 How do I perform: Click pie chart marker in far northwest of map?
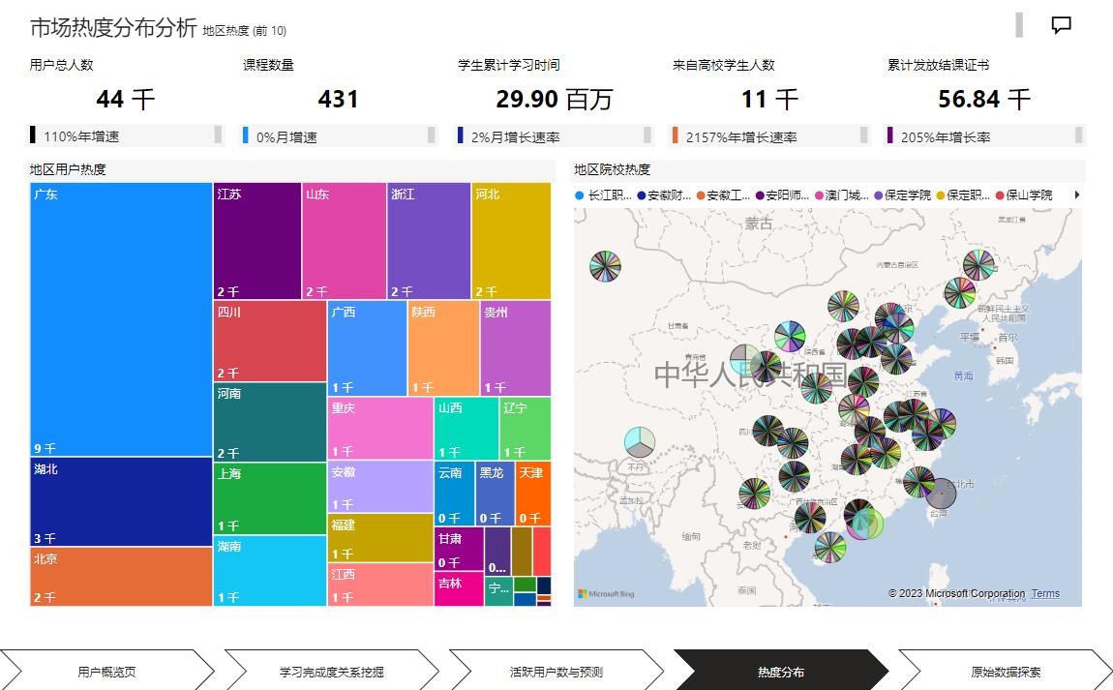[605, 266]
